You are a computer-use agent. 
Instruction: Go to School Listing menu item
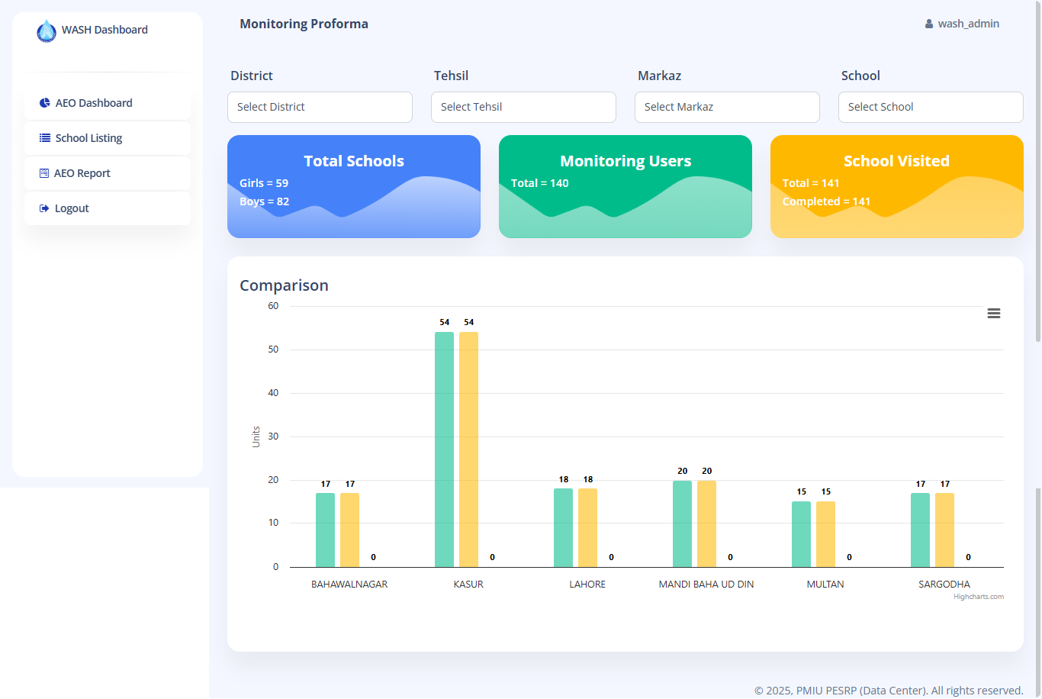pyautogui.click(x=88, y=138)
